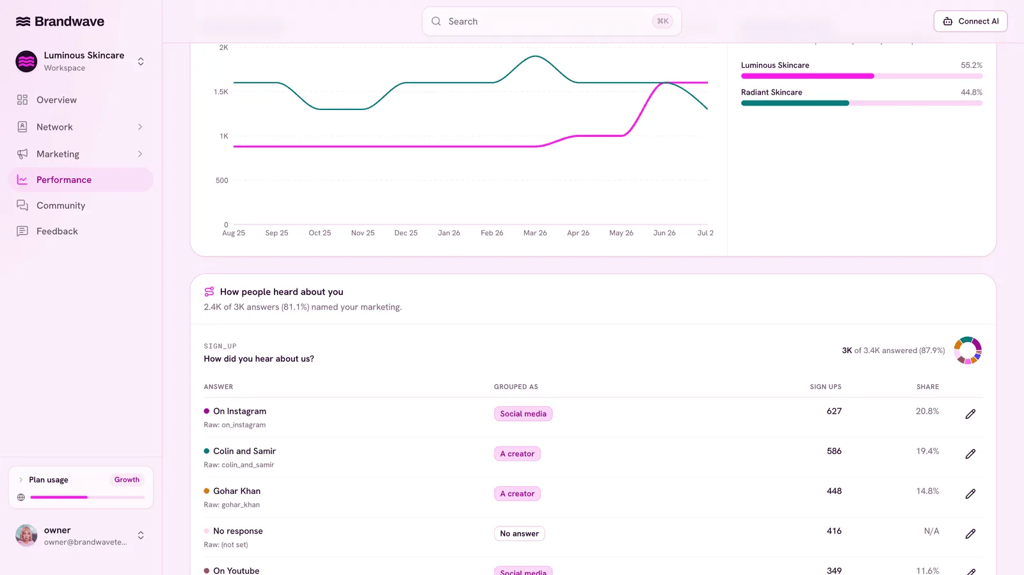Screen dimensions: 1024x575
Task: Click the Brandwave logo
Action: (60, 21)
